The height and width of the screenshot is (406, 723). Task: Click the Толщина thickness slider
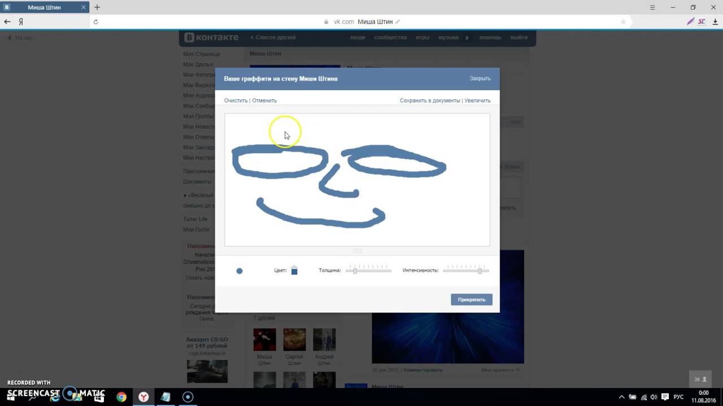pyautogui.click(x=369, y=271)
